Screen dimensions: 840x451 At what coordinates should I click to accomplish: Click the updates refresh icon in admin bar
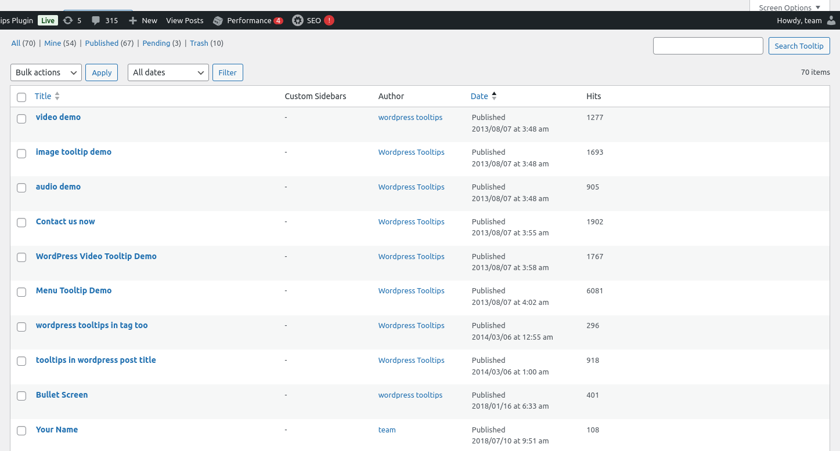click(x=68, y=20)
